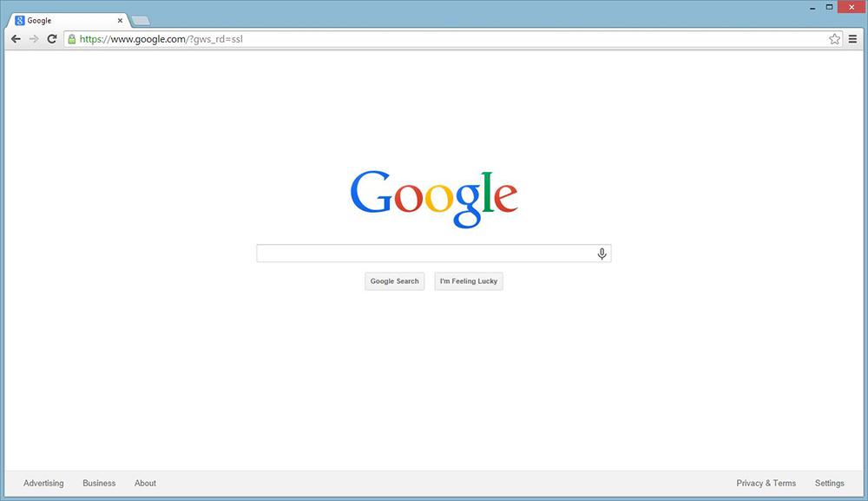Open a new tab
Screen dimensions: 868x501
click(139, 19)
